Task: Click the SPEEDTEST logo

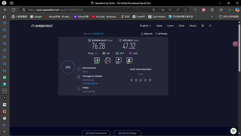Action: click(42, 26)
